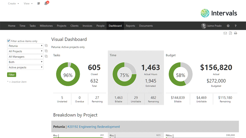Click the Time 75% donut chart
Image resolution: width=246 pixels, height=138 pixels.
[124, 74]
